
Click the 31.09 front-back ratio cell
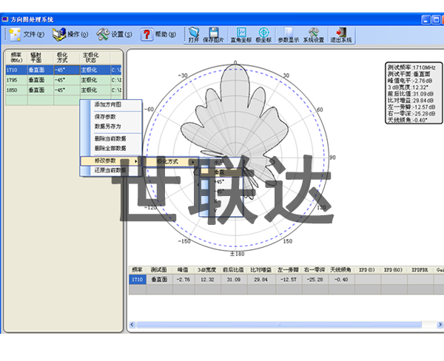tap(234, 280)
